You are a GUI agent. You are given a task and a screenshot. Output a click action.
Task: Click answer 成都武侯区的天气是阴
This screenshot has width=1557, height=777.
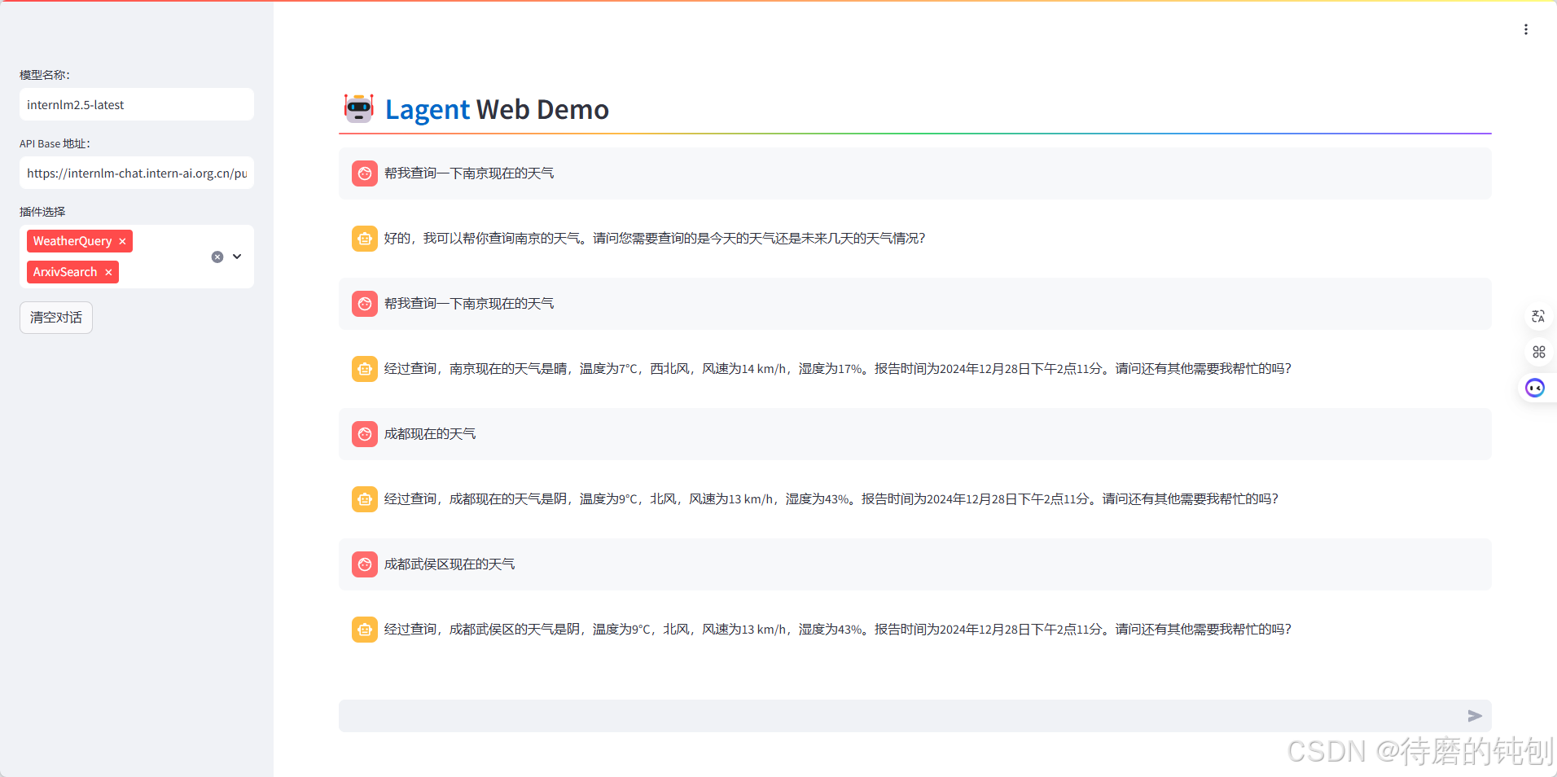(x=838, y=630)
